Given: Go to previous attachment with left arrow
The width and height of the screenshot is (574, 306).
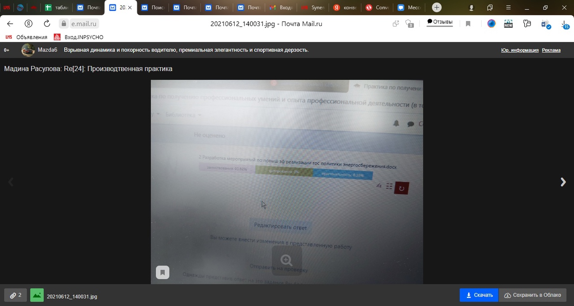Looking at the screenshot, I should coord(11,182).
